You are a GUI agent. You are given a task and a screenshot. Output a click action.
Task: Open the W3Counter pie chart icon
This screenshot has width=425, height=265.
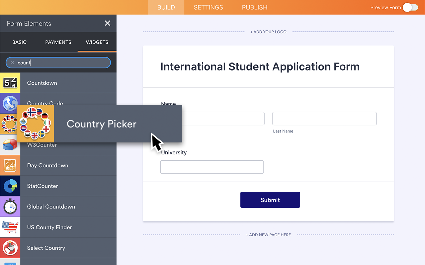coord(10,145)
